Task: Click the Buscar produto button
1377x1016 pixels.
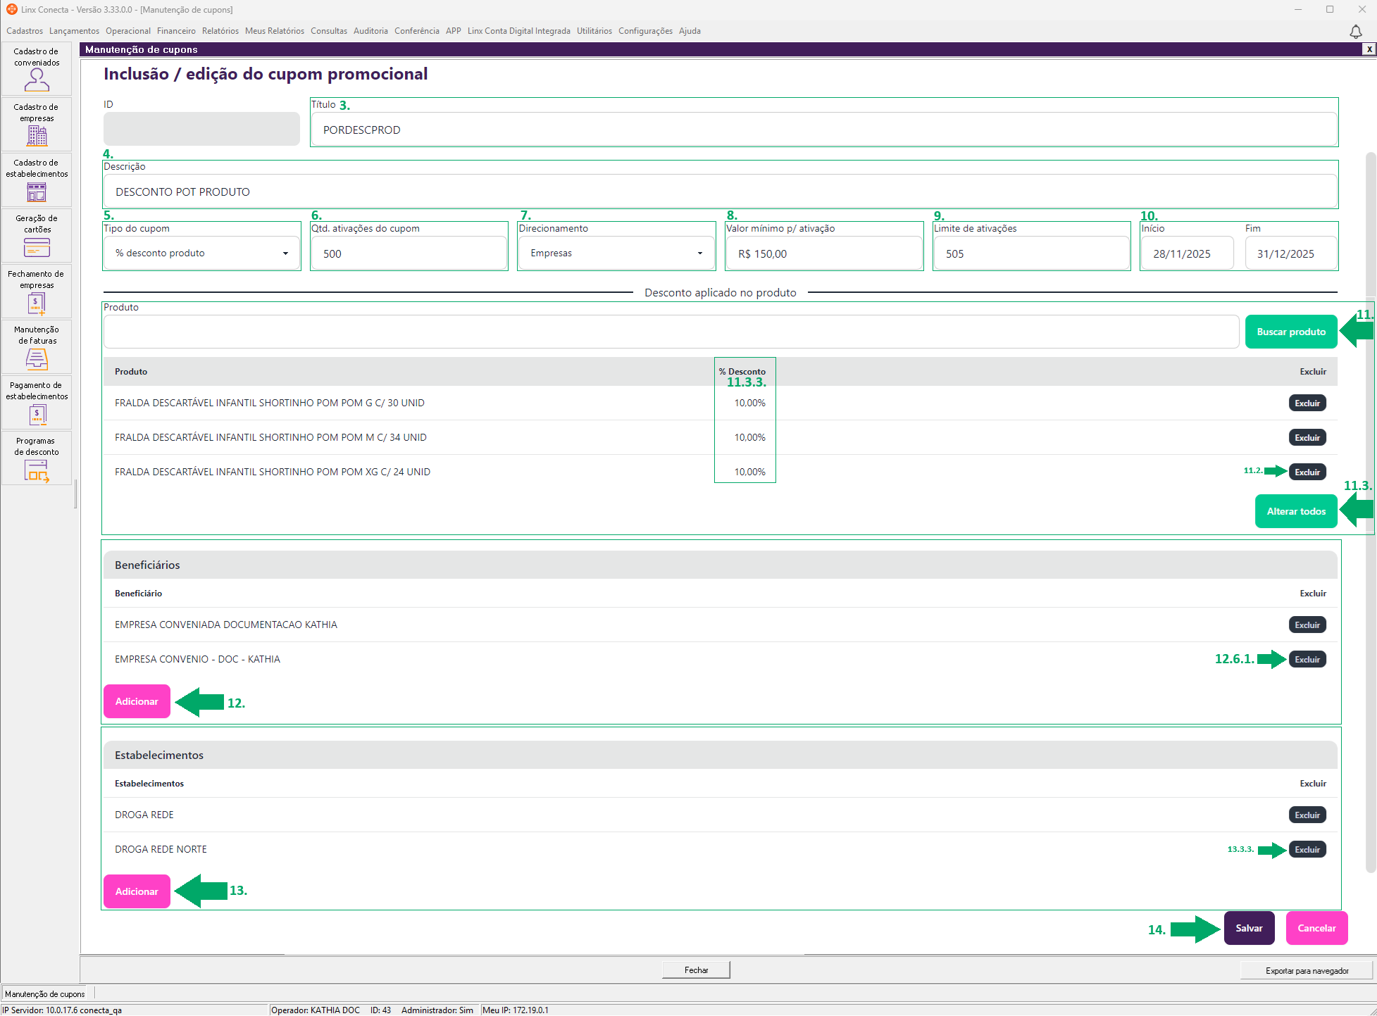Action: coord(1290,332)
